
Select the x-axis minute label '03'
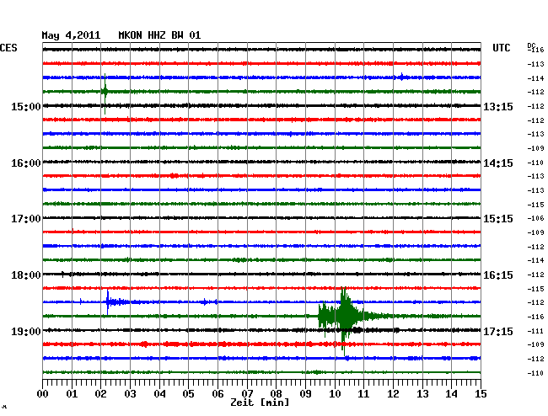130,393
